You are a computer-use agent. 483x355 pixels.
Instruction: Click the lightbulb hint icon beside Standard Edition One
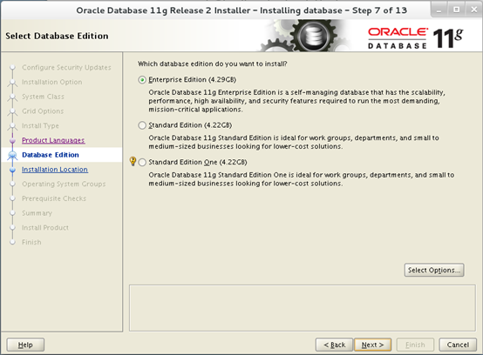click(x=133, y=161)
